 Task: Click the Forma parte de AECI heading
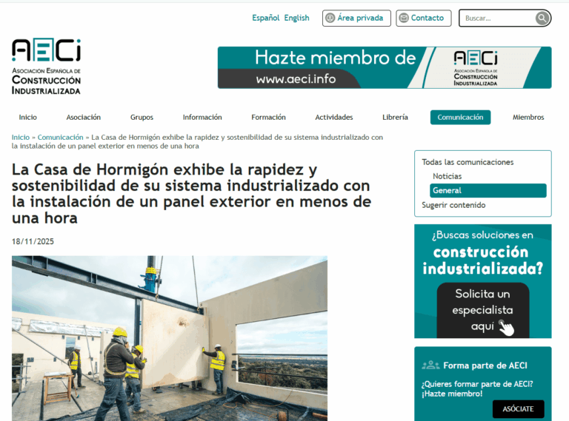485,366
